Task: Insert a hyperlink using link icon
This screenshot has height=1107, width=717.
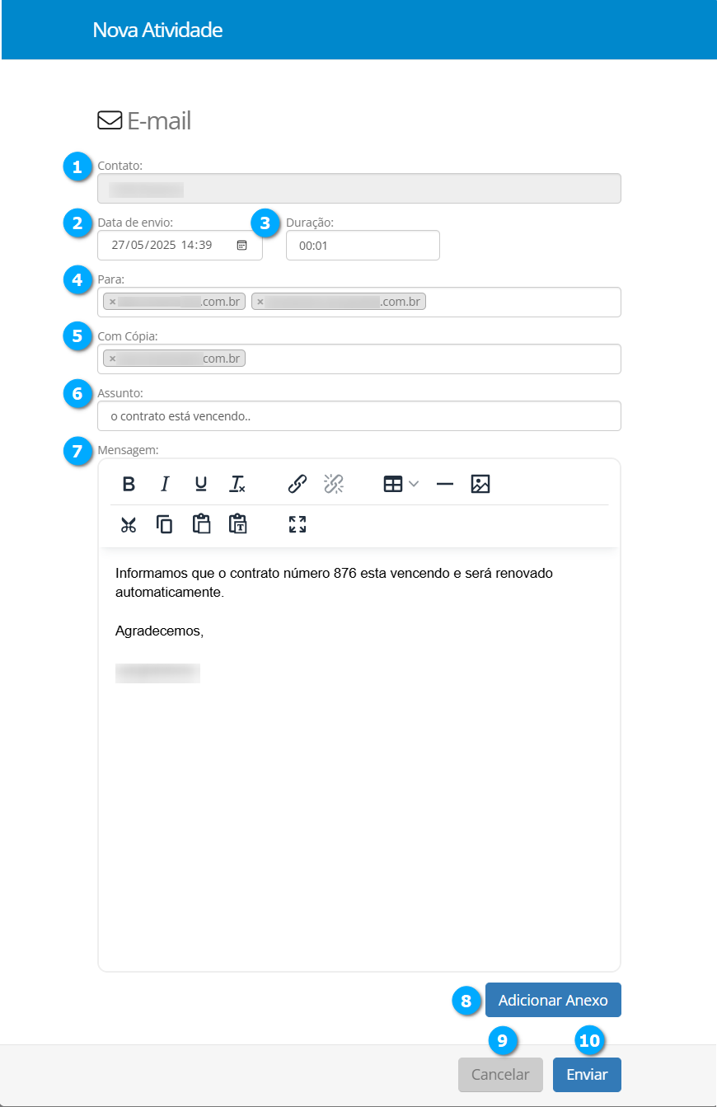Action: coord(298,484)
